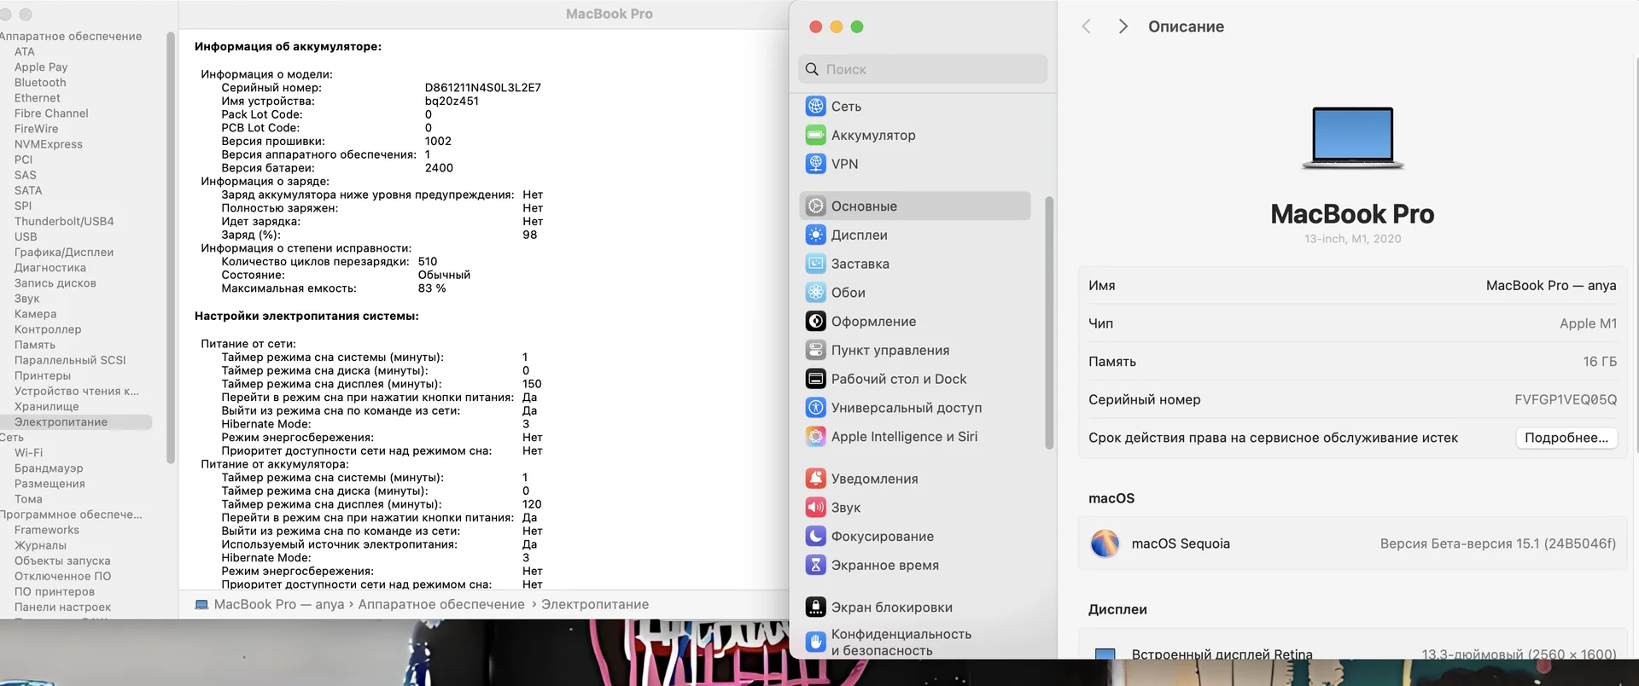Click the macOS Sequoia icon

(x=1105, y=544)
